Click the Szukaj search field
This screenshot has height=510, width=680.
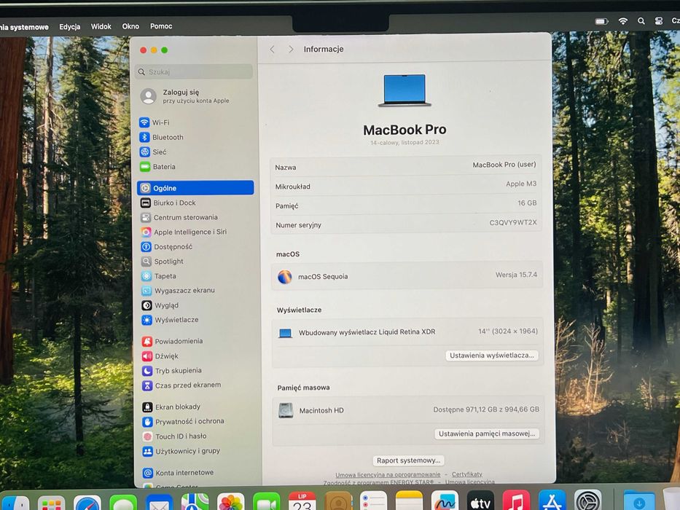[194, 71]
